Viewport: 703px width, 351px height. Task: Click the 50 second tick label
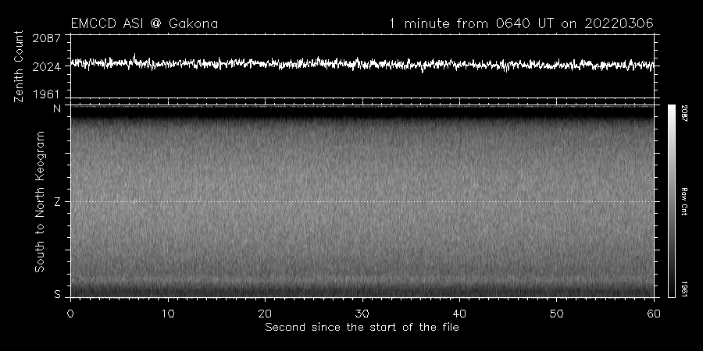click(557, 314)
